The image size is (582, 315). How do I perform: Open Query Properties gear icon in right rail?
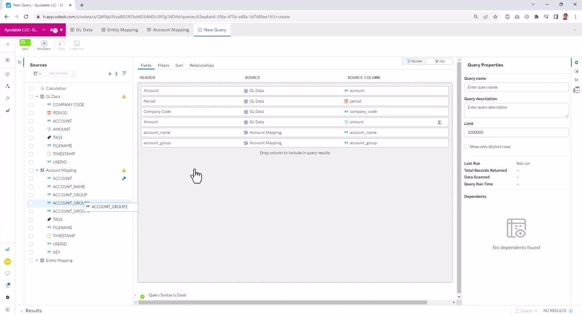click(577, 62)
